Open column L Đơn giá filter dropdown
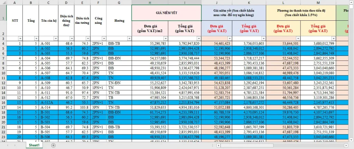This screenshot has width=354, height=149. (298, 39)
